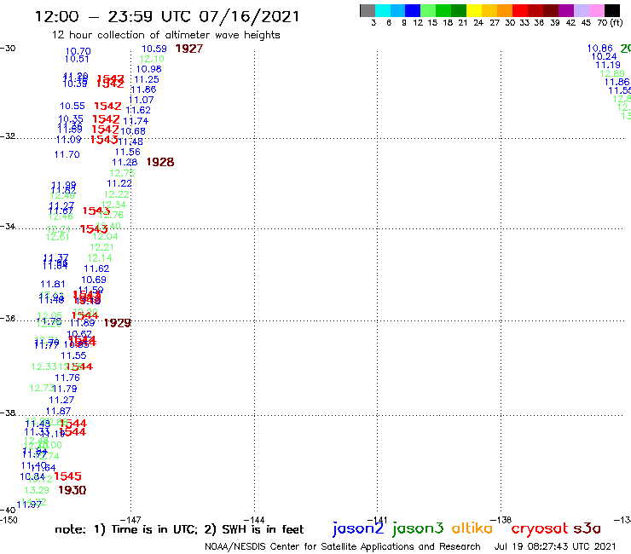
Task: Click the wave height value '11.87'
Action: [x=58, y=411]
